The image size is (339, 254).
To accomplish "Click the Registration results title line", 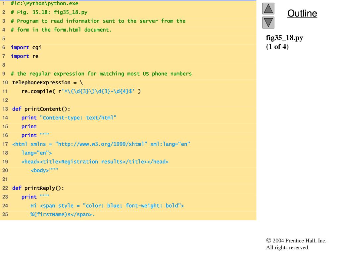I will 95,162.
